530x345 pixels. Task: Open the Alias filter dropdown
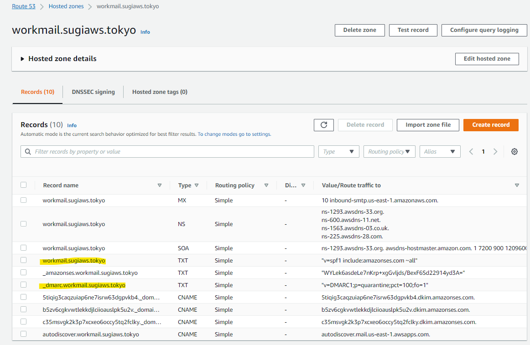tap(440, 152)
